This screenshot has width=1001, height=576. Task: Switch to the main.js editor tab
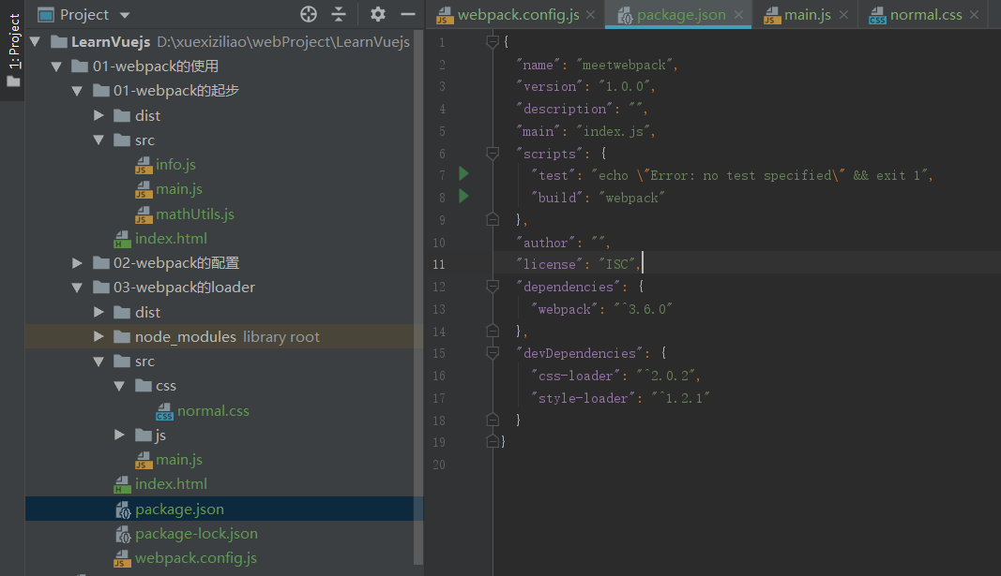click(809, 15)
